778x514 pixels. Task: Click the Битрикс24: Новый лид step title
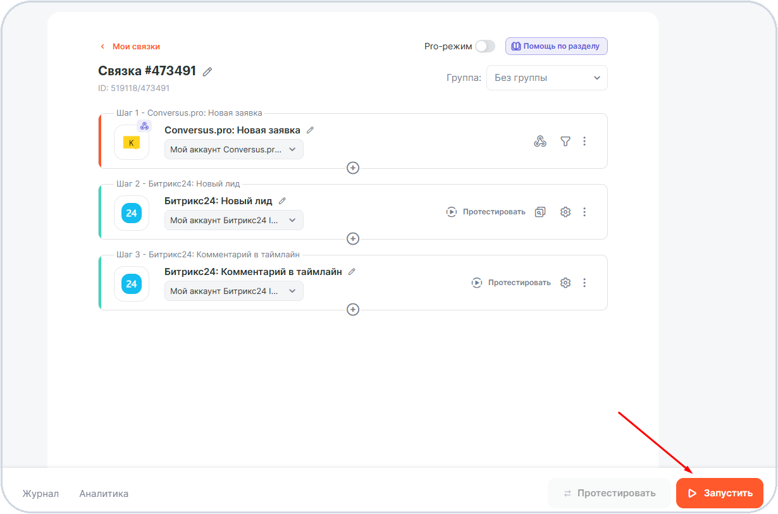[x=218, y=201]
